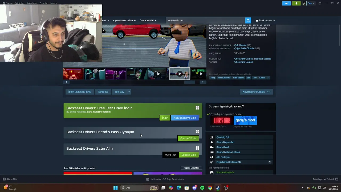Click the Windows icon on Free Test Drive row
The image size is (341, 192).
197,108
